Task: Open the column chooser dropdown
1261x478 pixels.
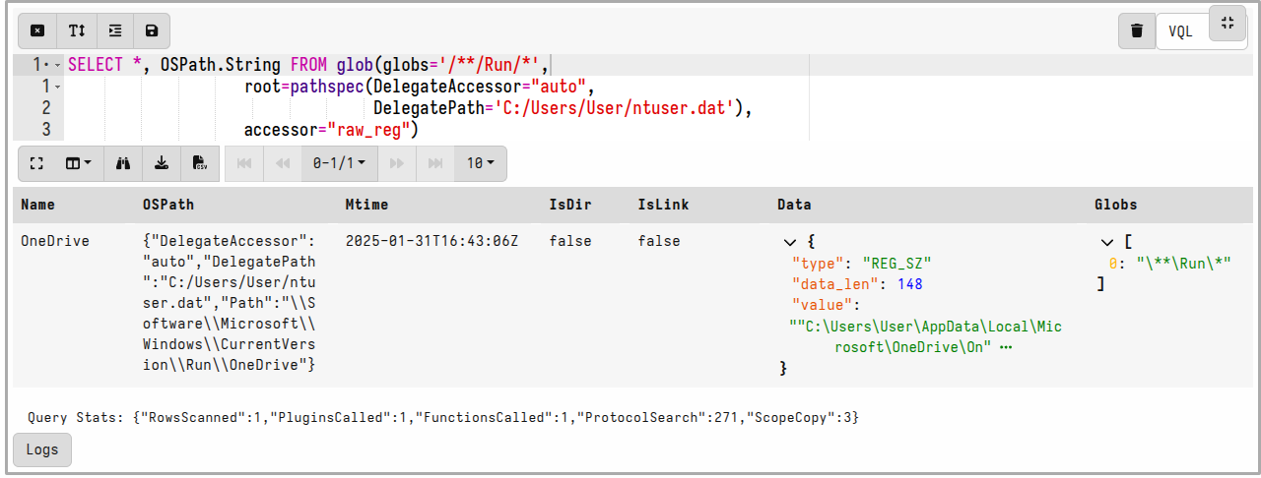Action: 79,163
